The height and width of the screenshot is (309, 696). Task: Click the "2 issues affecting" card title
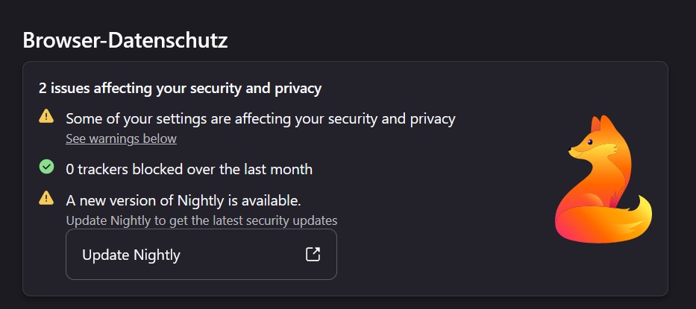[180, 89]
